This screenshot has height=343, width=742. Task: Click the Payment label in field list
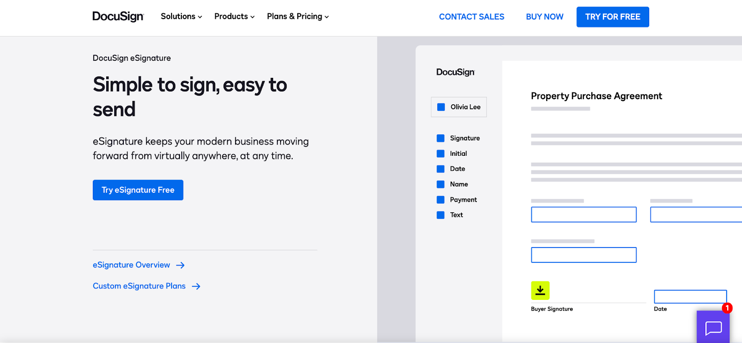pos(463,200)
